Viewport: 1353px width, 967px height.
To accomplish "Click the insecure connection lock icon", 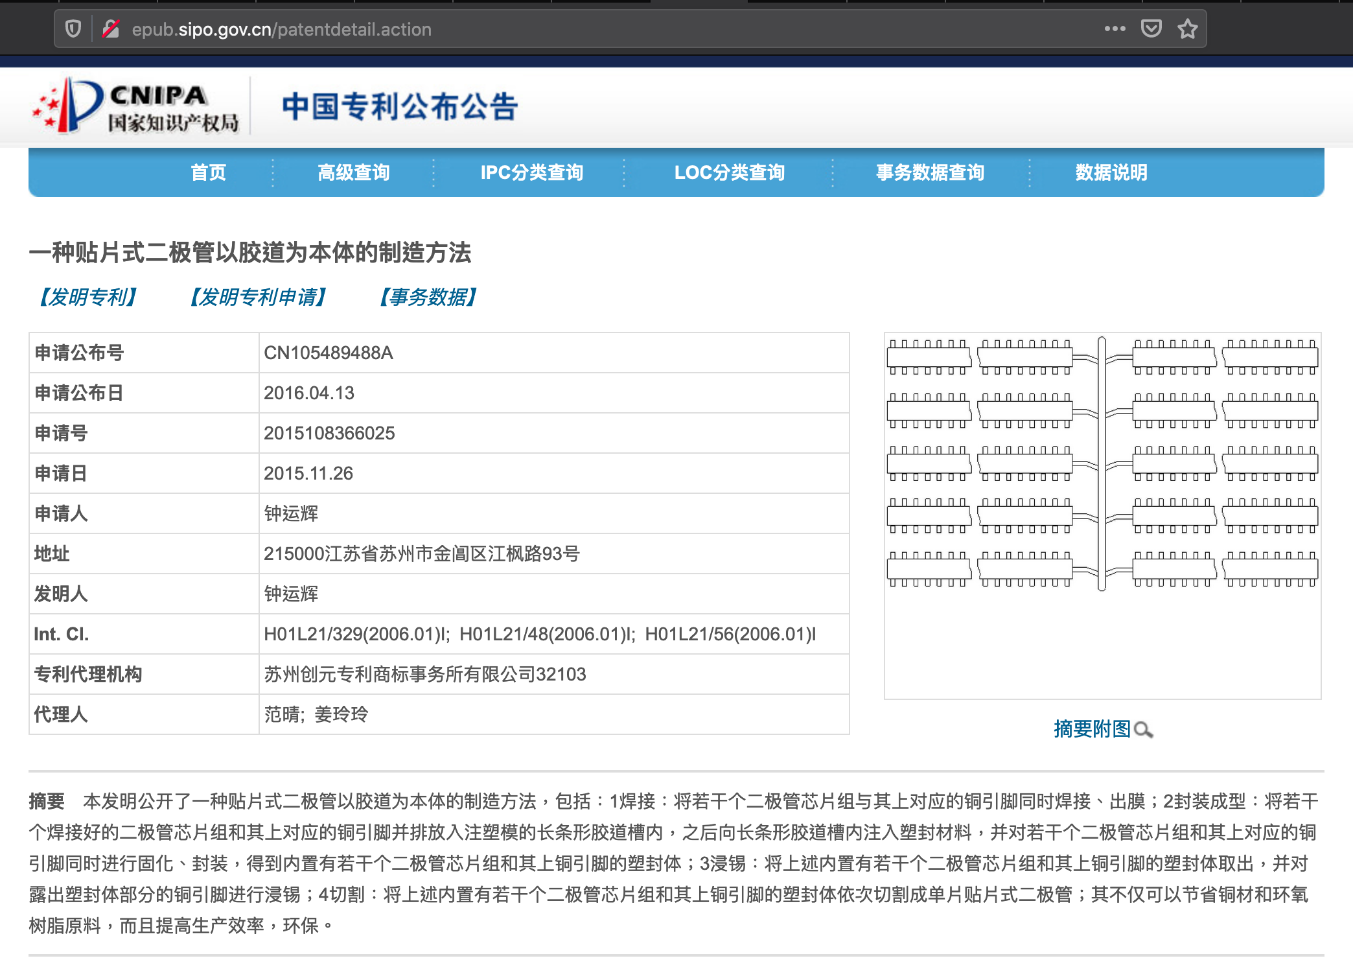I will click(x=111, y=29).
